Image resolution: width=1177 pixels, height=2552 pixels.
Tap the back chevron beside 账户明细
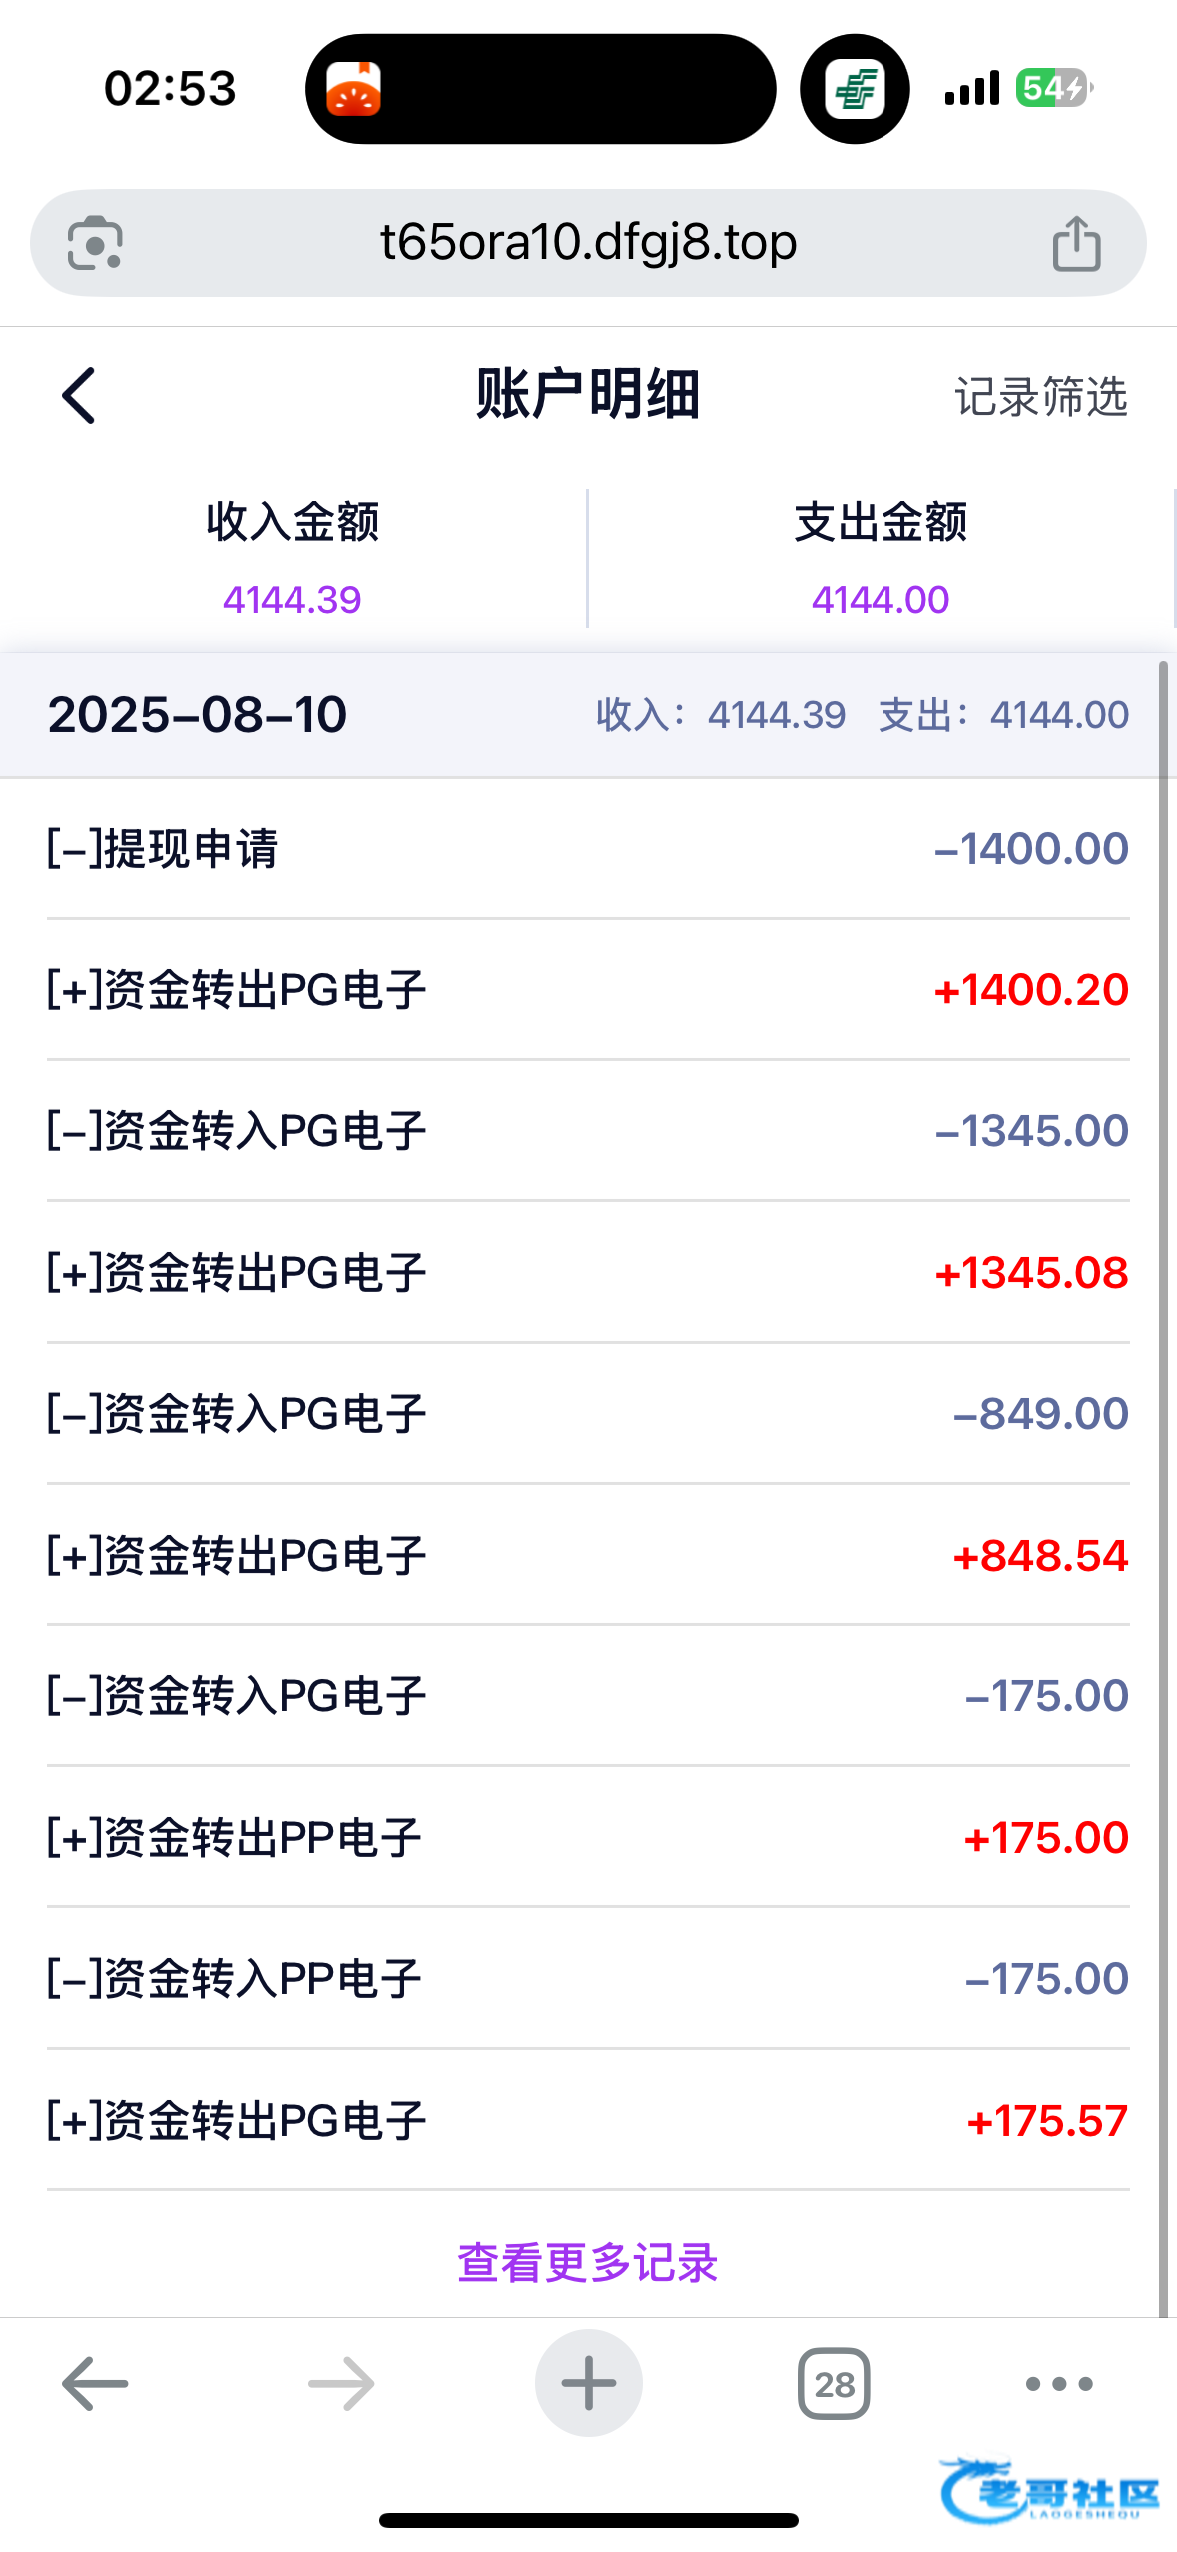tap(79, 396)
